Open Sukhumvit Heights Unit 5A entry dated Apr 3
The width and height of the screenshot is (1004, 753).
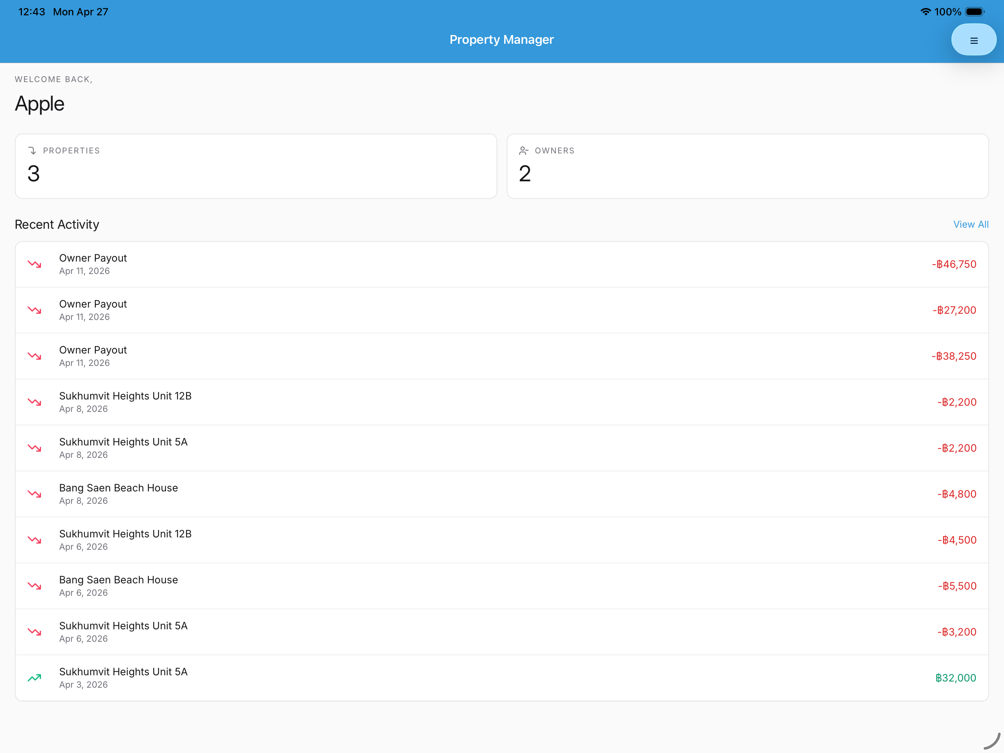pos(502,677)
